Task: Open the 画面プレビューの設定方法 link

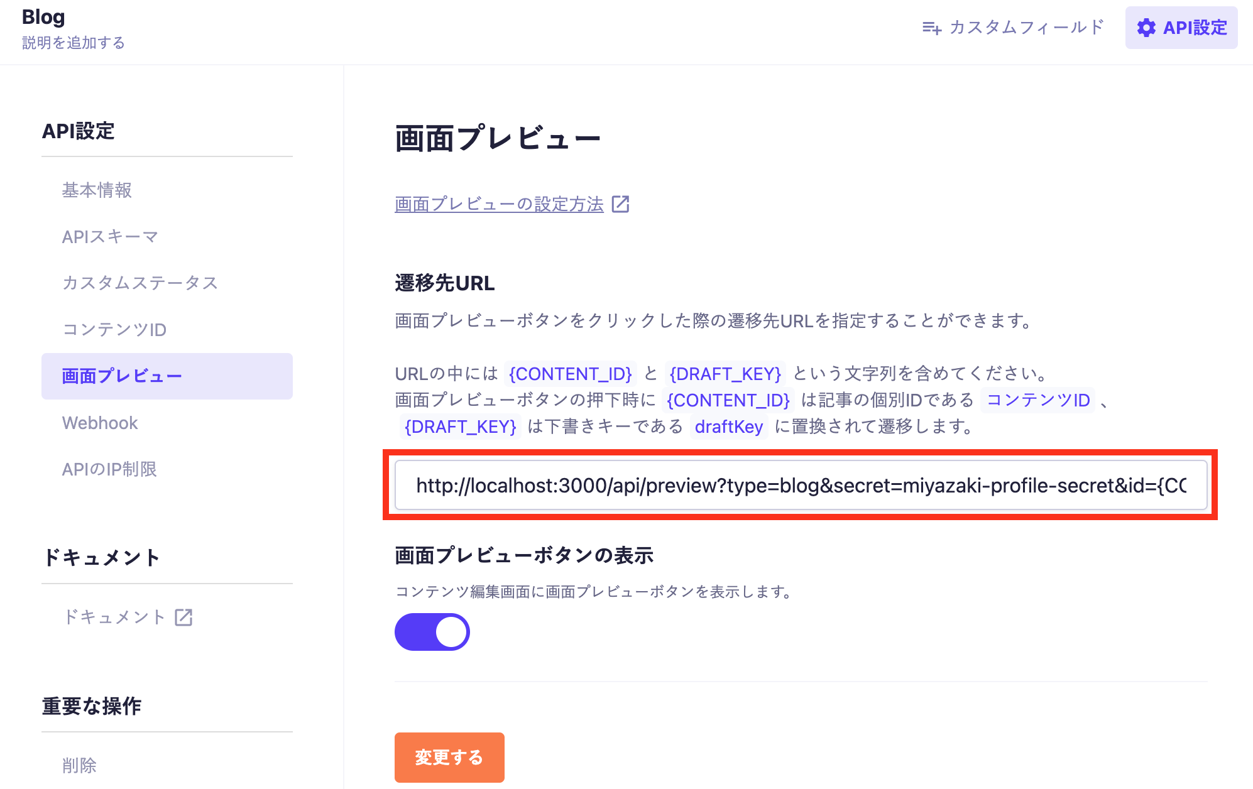Action: 499,204
